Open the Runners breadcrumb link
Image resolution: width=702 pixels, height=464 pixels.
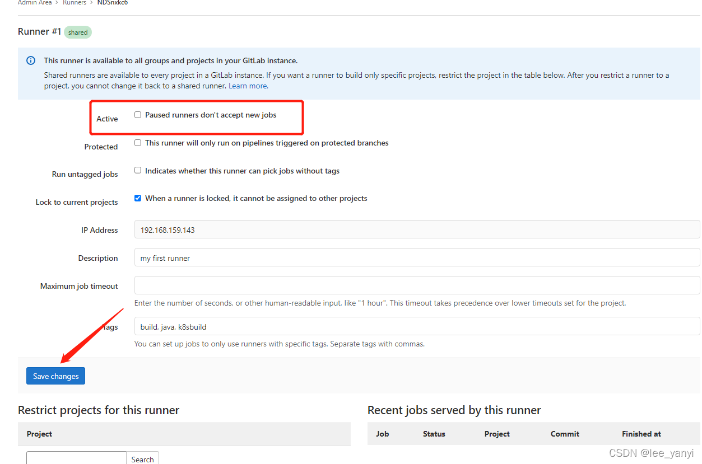click(x=75, y=3)
